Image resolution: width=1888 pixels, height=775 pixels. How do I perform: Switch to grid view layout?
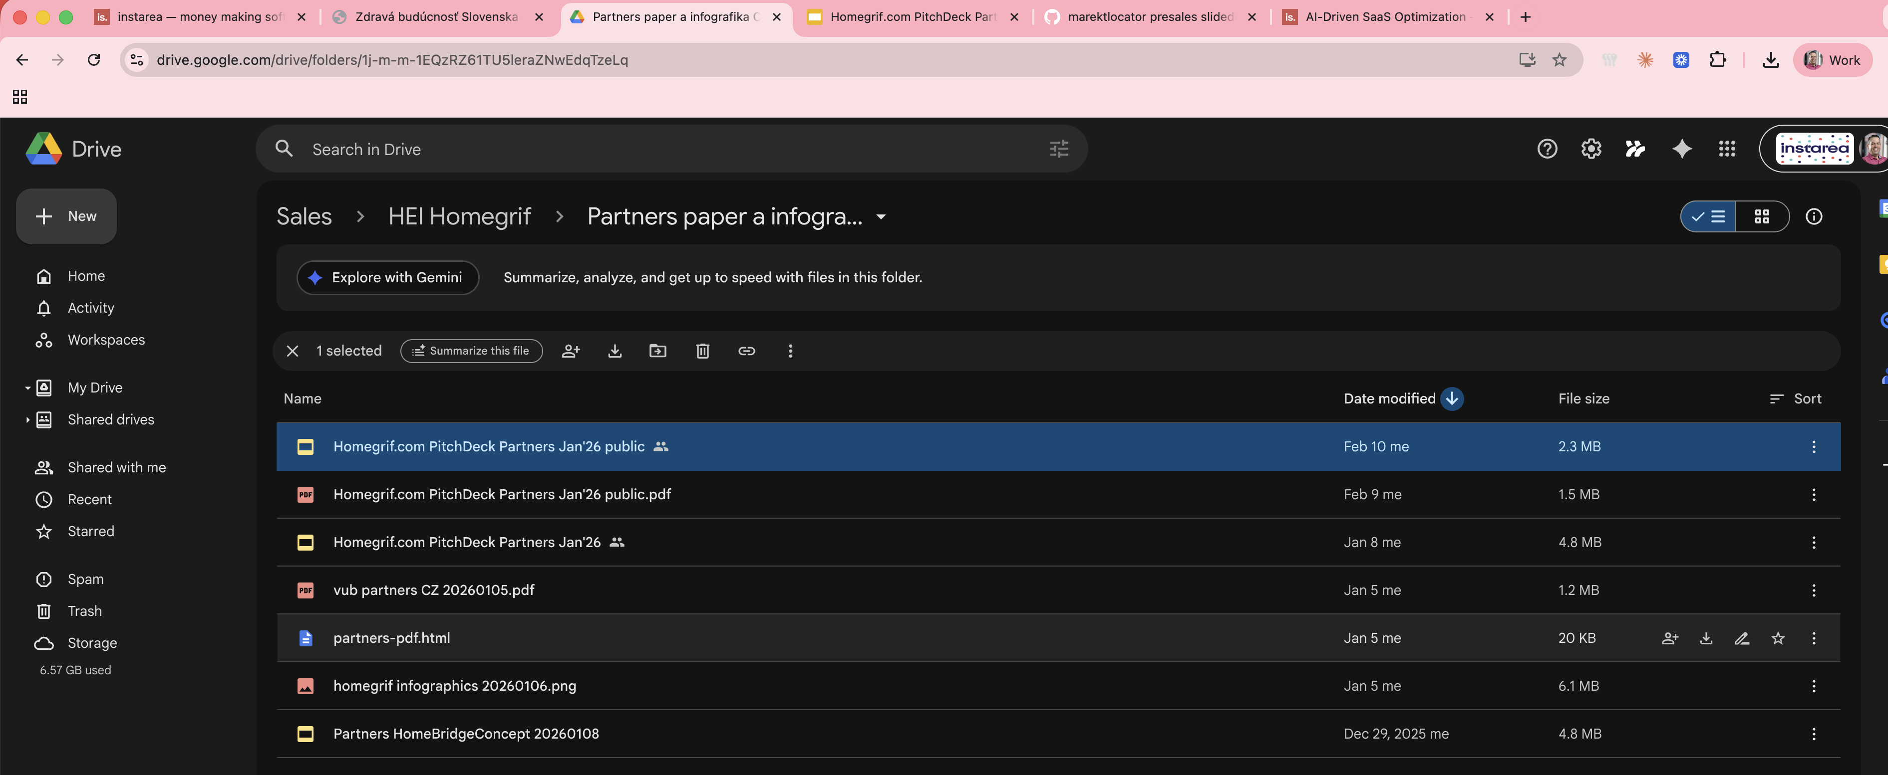click(x=1762, y=216)
